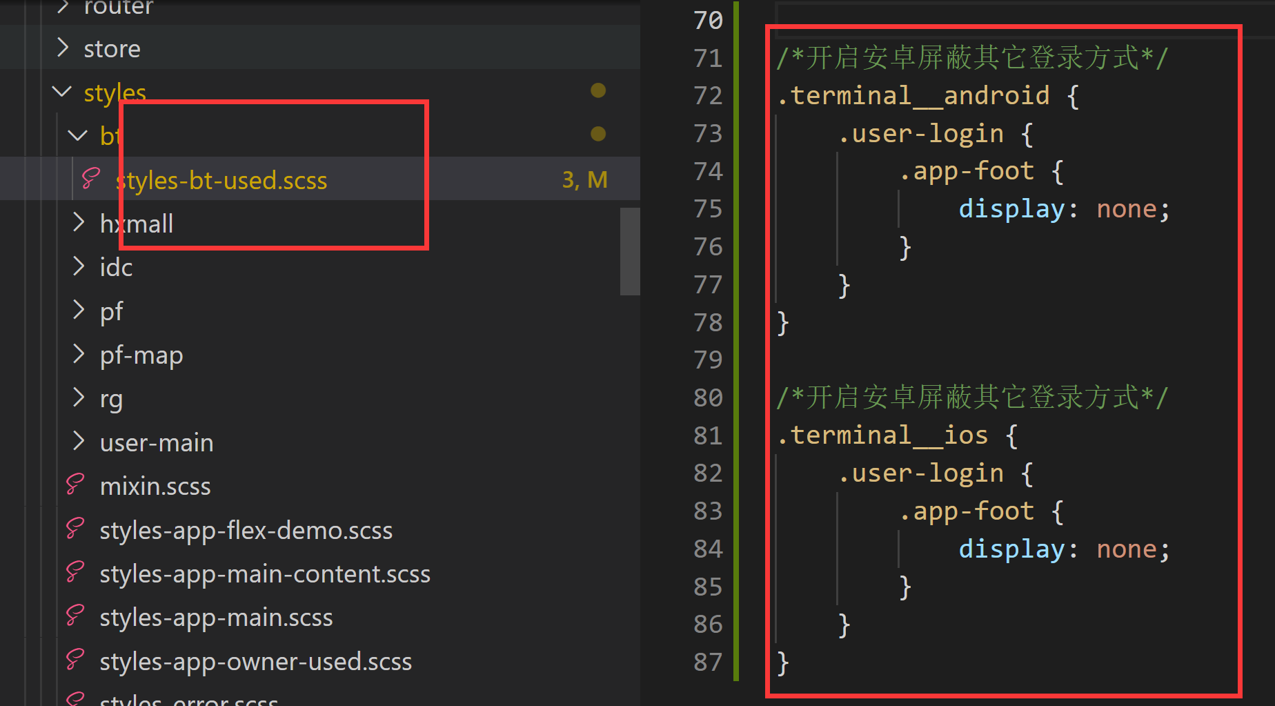Expand the idc folder chevron

coord(79,266)
